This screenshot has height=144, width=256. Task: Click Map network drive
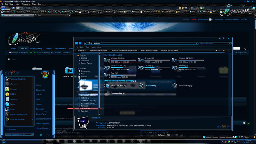click(149, 51)
